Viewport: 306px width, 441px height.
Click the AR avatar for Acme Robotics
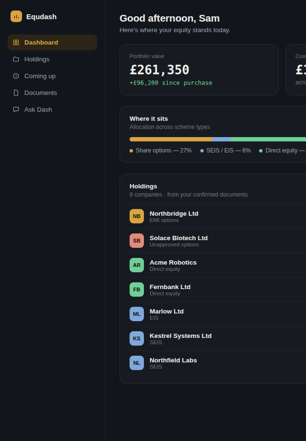137,265
